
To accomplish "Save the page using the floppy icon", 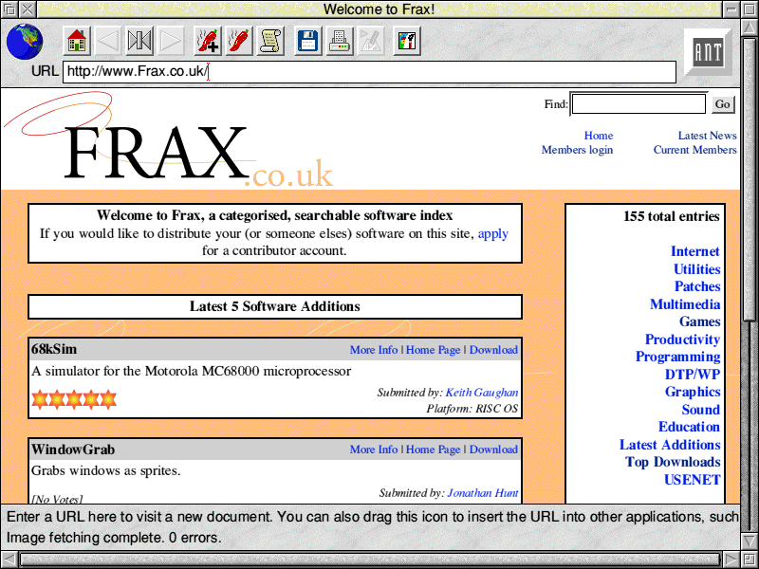I will [x=306, y=41].
